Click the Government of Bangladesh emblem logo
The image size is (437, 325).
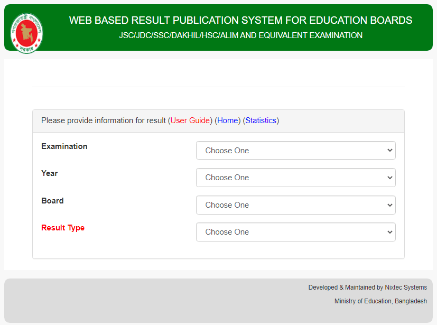pos(26,31)
